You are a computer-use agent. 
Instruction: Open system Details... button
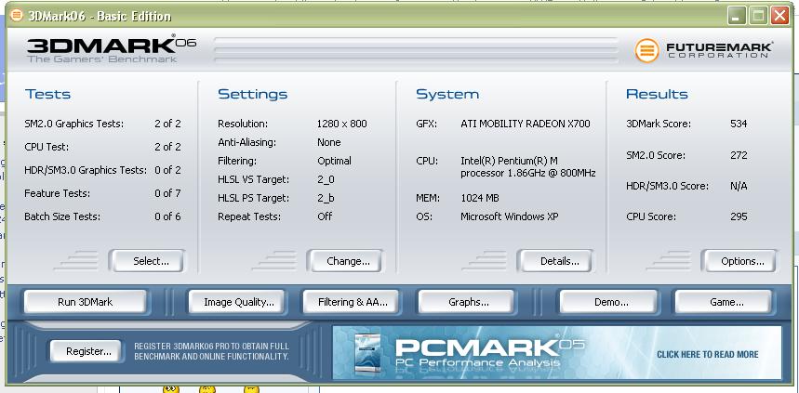point(555,261)
